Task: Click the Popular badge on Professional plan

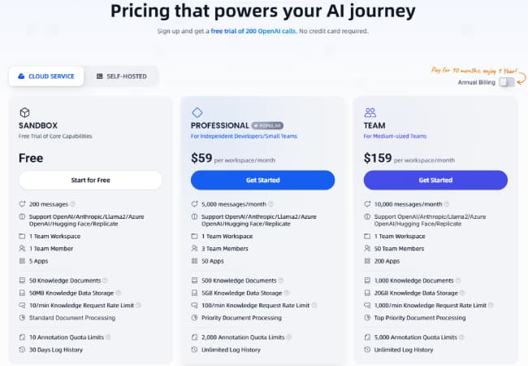Action: [267, 126]
